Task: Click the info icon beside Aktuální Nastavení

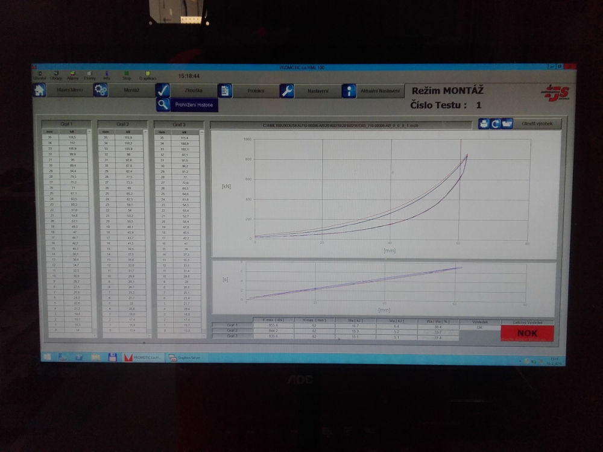Action: pos(349,90)
